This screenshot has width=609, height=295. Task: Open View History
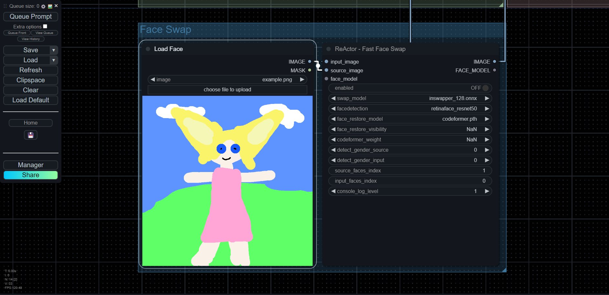(x=31, y=39)
